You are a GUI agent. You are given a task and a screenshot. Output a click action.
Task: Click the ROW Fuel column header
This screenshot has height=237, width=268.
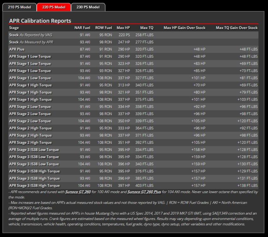(103, 28)
